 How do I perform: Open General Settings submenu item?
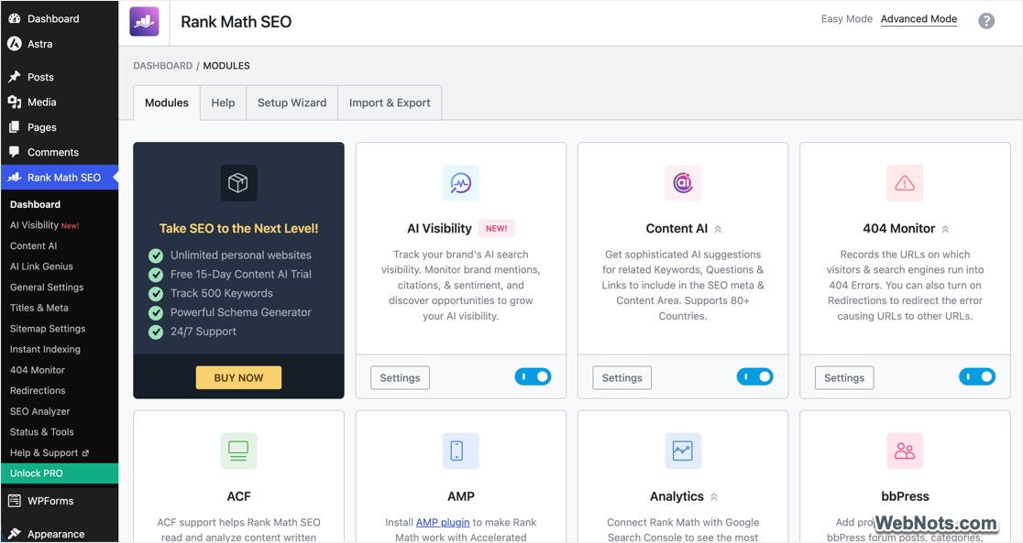[x=47, y=288]
